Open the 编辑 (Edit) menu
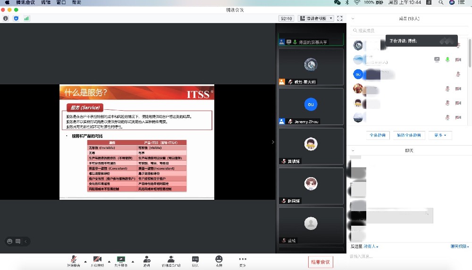The width and height of the screenshot is (472, 270). [x=46, y=2]
